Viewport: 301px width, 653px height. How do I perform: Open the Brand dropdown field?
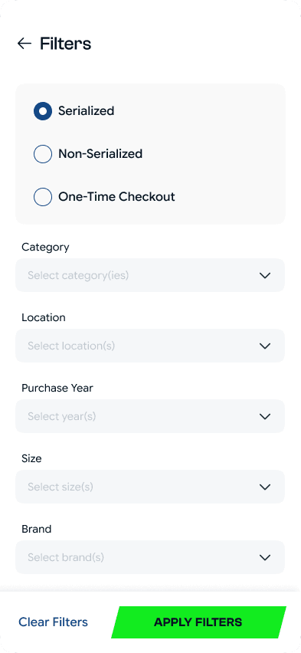[150, 557]
